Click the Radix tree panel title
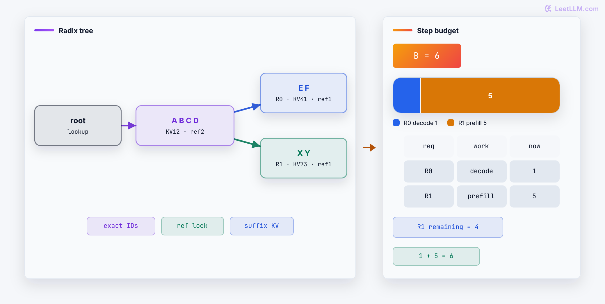This screenshot has height=304, width=605. point(76,31)
